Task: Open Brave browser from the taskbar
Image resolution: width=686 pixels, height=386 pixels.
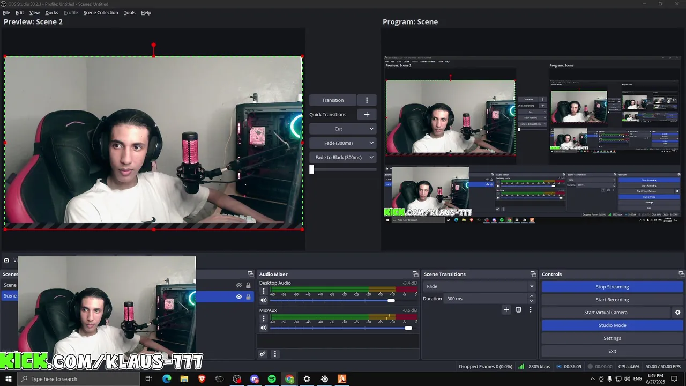Action: point(202,379)
